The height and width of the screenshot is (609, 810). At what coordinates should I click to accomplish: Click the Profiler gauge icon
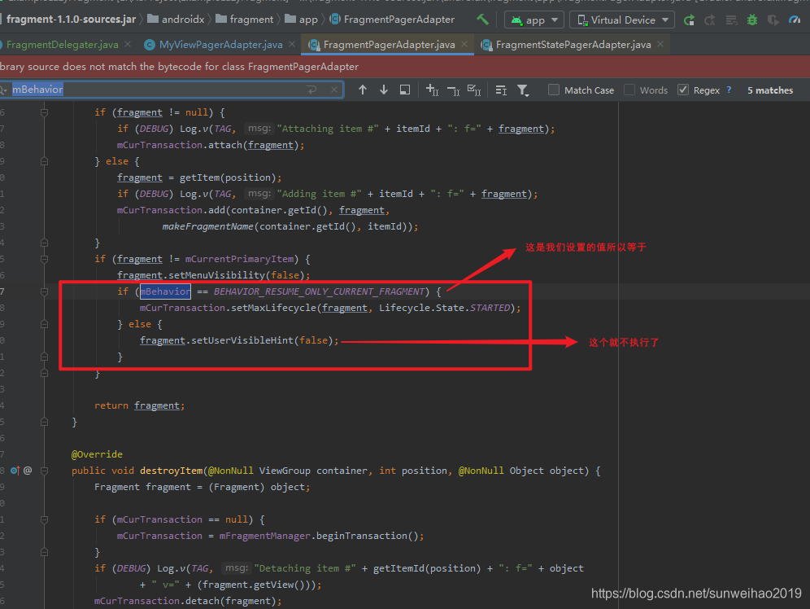coord(795,20)
